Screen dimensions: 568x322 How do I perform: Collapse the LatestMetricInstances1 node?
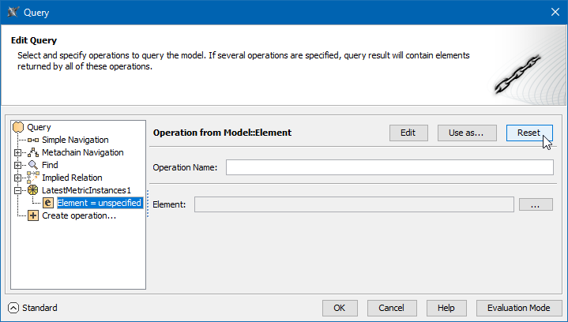pyautogui.click(x=17, y=190)
